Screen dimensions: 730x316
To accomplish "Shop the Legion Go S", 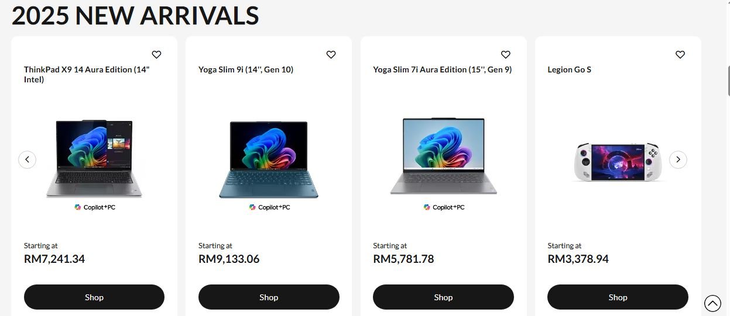I will point(618,297).
